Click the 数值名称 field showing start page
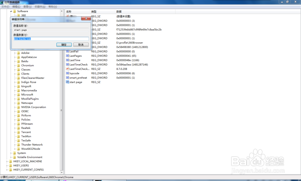301x181 pixels. [x=51, y=30]
